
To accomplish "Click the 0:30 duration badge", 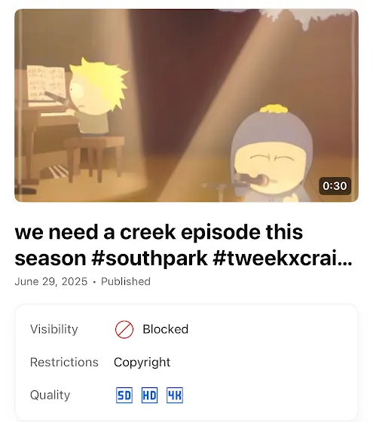I will tap(335, 186).
